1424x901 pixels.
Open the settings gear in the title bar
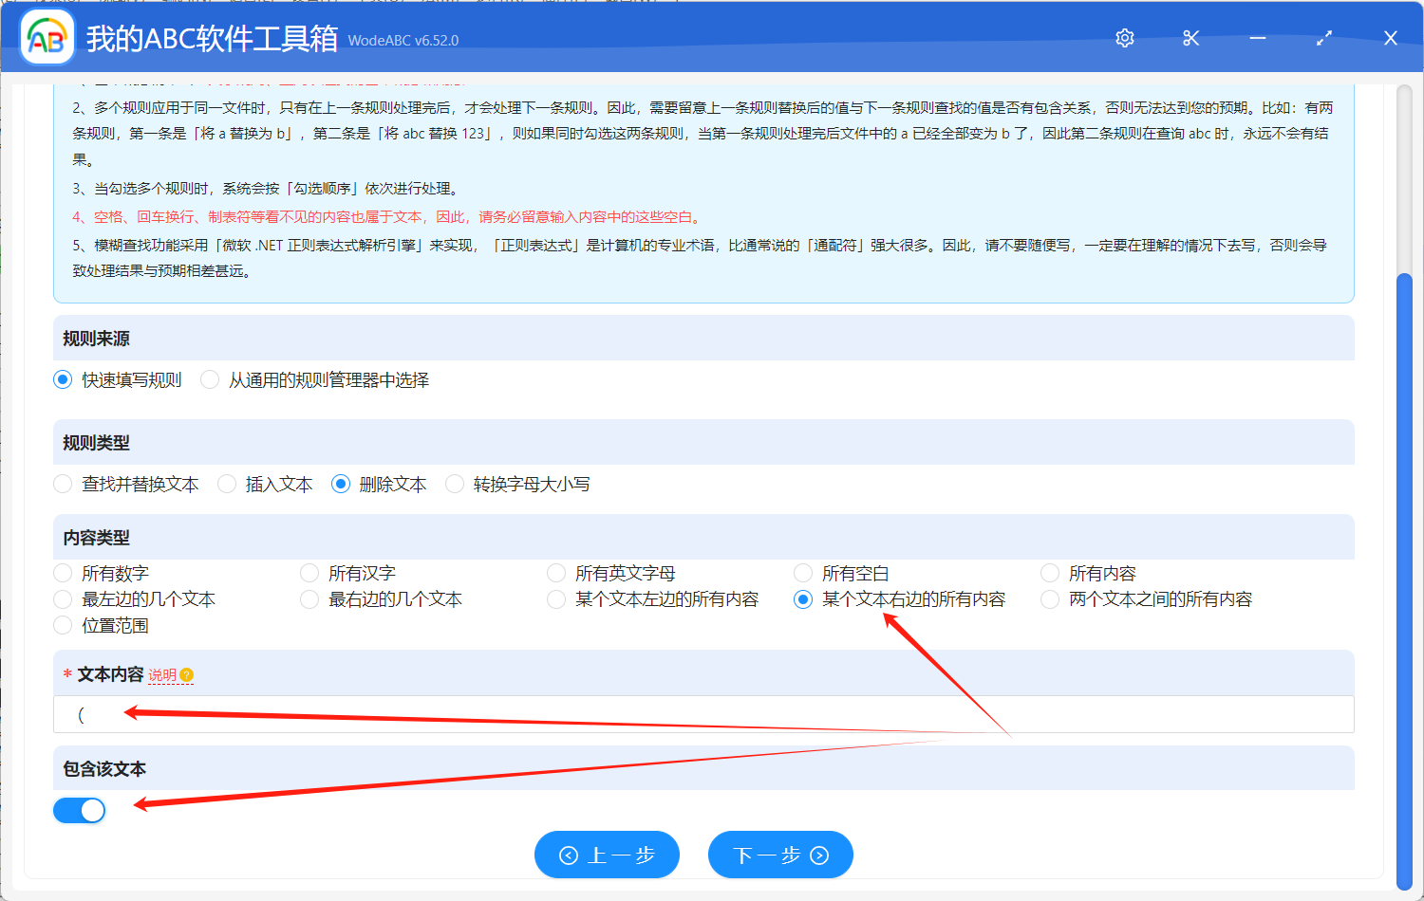[x=1124, y=38]
